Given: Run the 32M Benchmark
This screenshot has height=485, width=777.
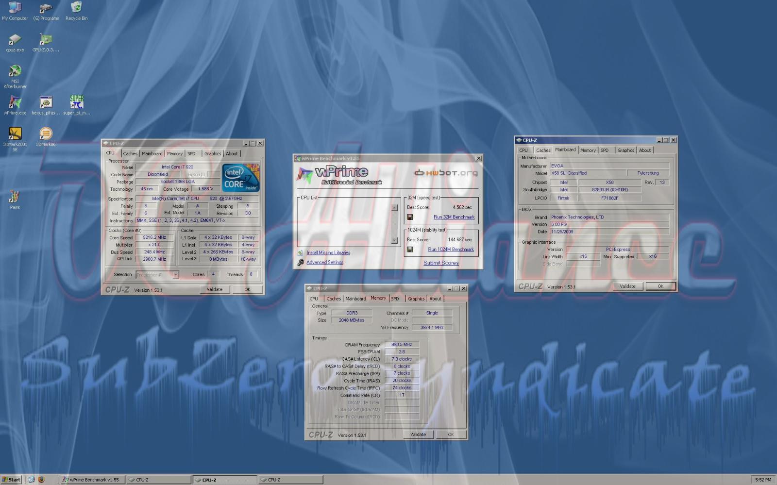Looking at the screenshot, I should click(454, 217).
